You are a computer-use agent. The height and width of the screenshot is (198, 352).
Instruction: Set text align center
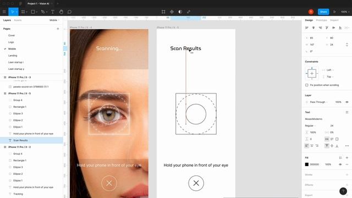tap(312, 146)
